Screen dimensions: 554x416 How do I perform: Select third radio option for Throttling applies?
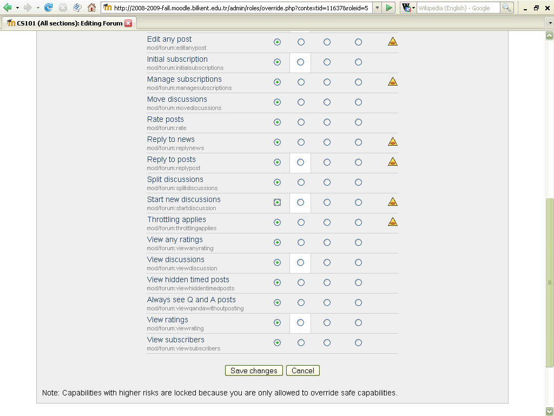click(x=327, y=223)
